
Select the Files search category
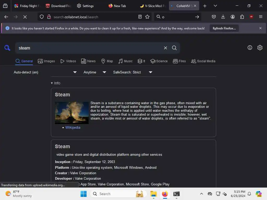coord(179,61)
